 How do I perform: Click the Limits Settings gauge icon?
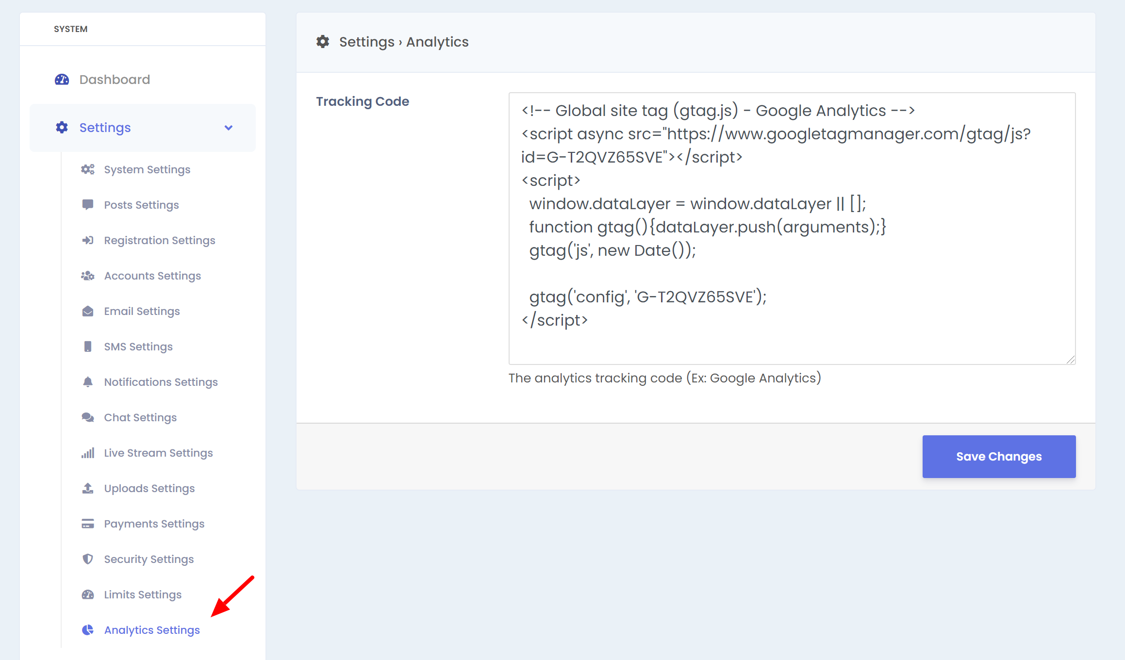88,594
